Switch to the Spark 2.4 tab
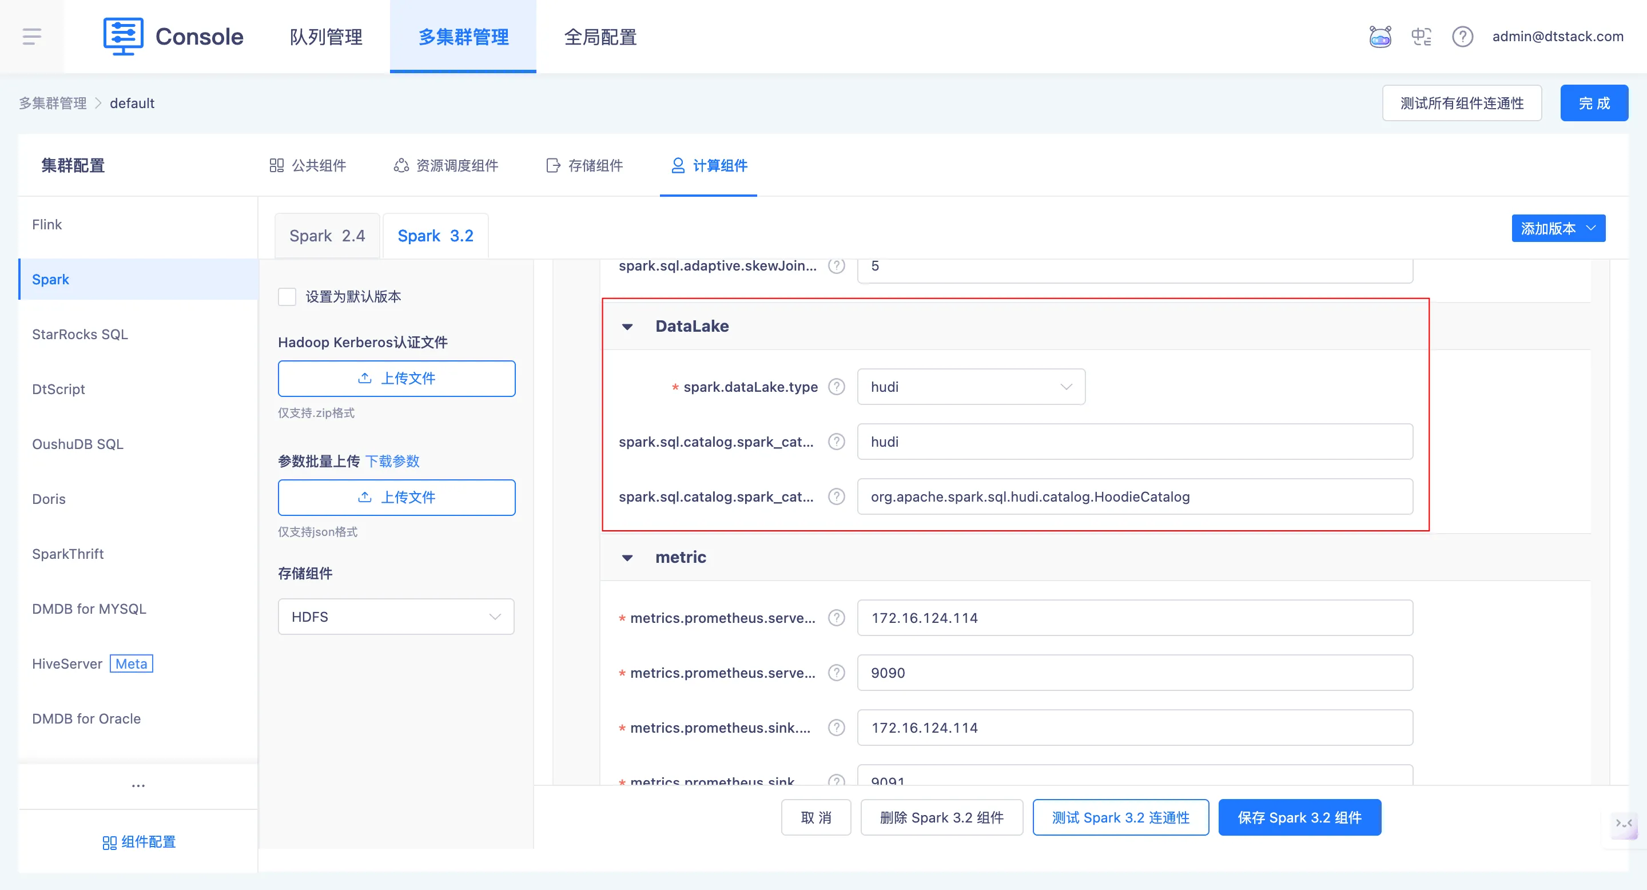The height and width of the screenshot is (890, 1647). click(x=327, y=236)
